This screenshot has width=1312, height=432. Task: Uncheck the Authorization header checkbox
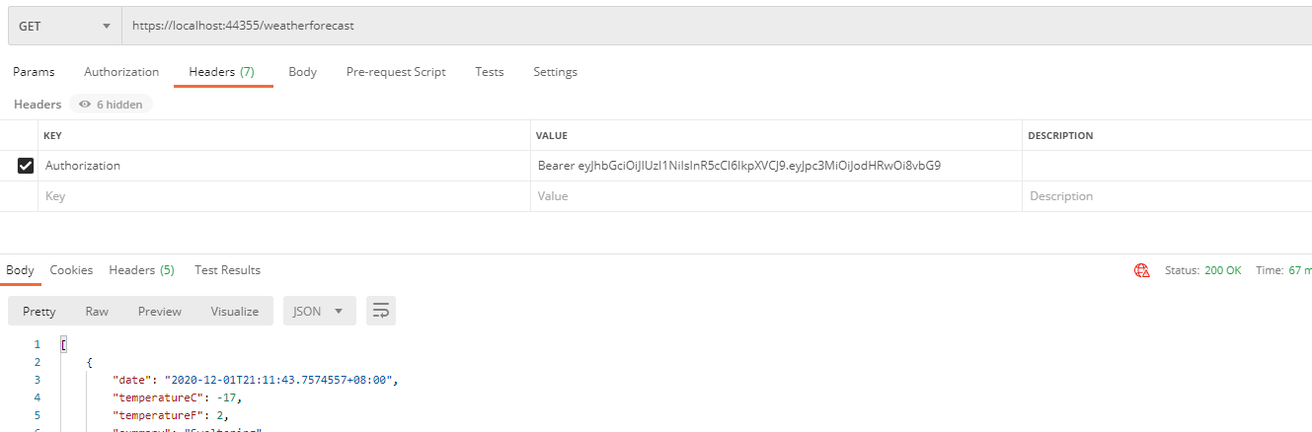tap(27, 166)
